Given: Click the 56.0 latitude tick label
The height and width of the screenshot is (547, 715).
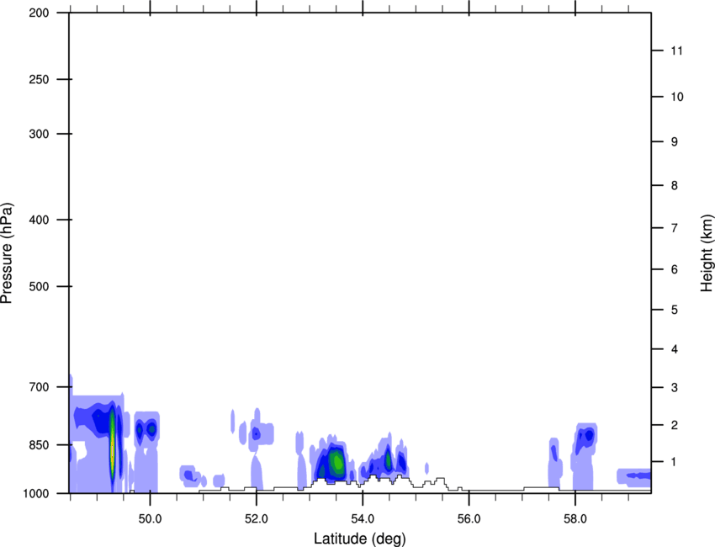Looking at the screenshot, I should (469, 519).
